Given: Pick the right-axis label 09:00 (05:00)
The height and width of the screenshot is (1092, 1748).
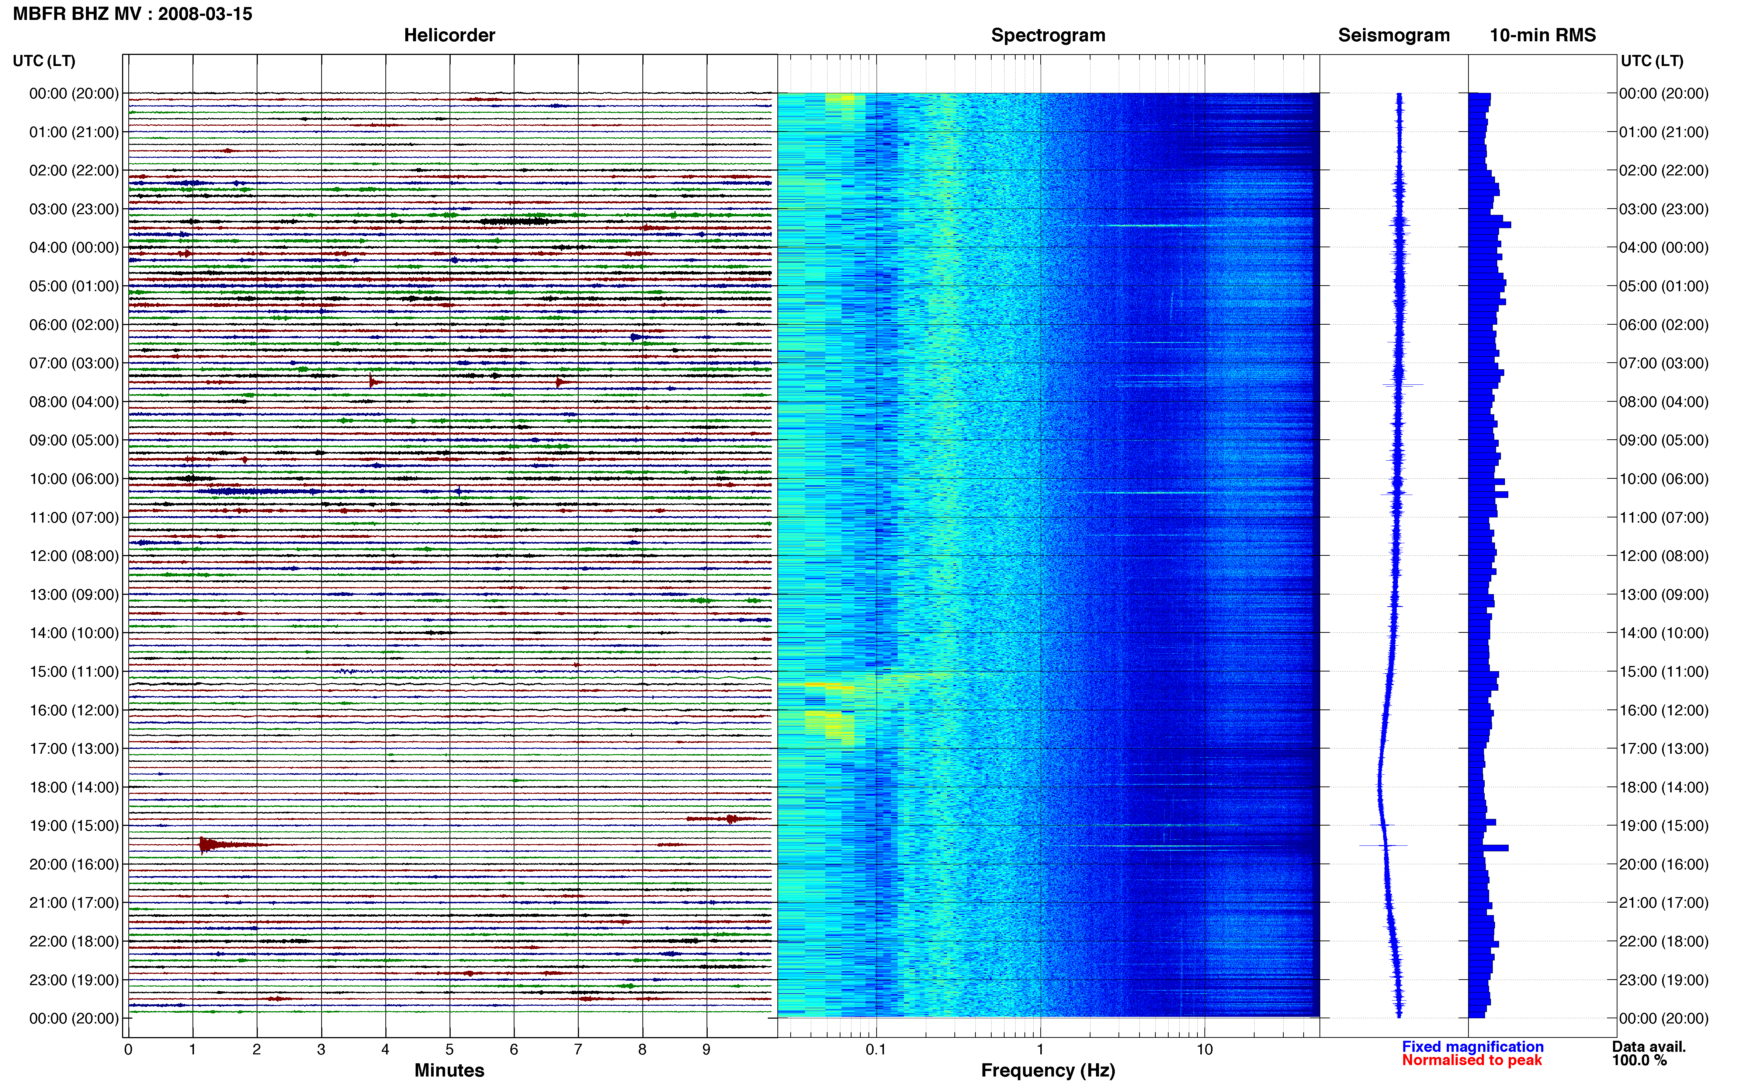Looking at the screenshot, I should click(1664, 440).
